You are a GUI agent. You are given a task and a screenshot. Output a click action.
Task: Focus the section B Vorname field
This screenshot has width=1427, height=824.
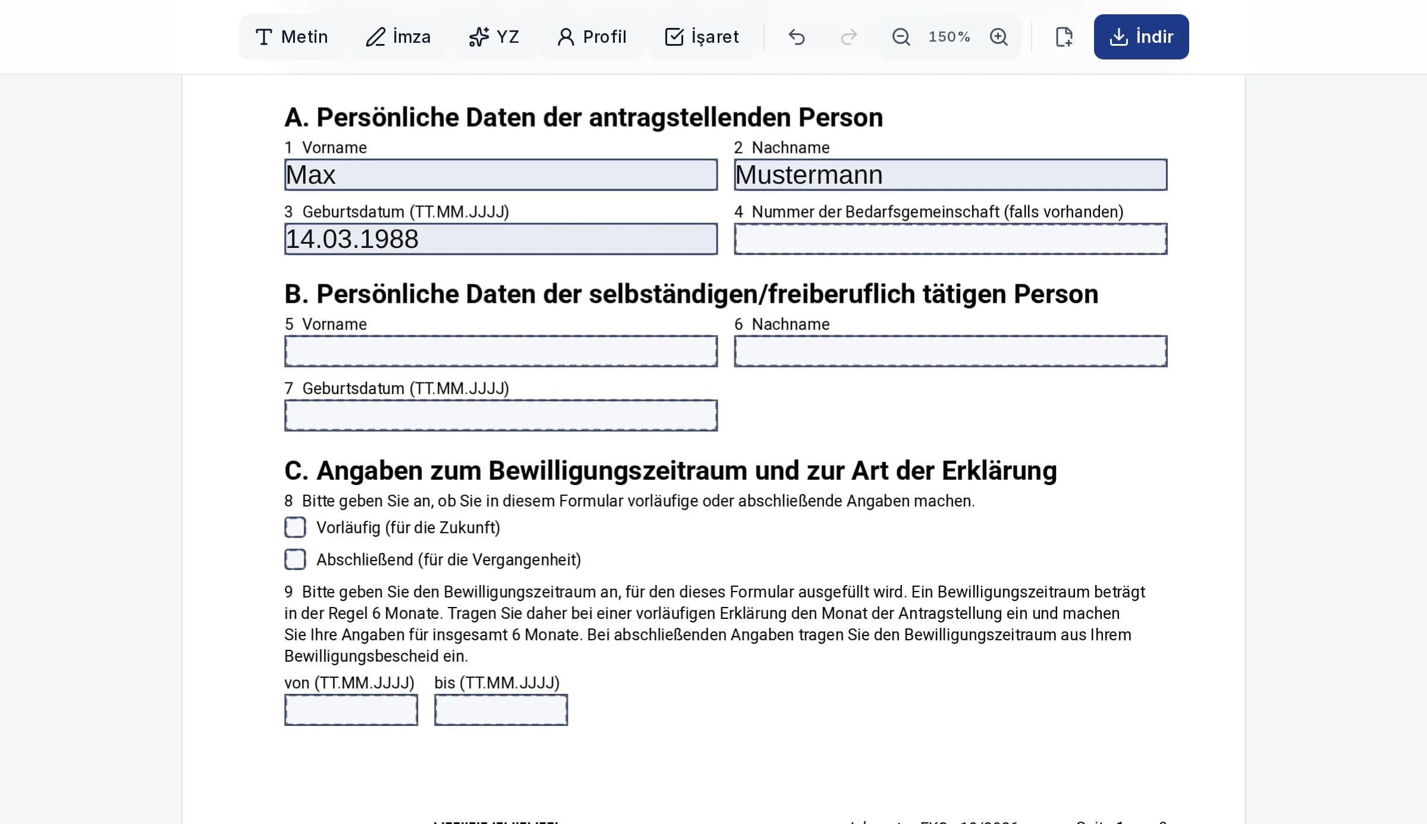[x=501, y=351]
